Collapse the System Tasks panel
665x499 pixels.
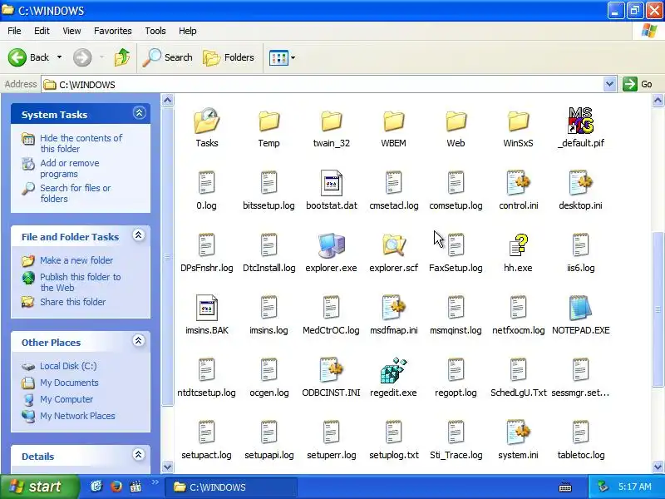(139, 113)
